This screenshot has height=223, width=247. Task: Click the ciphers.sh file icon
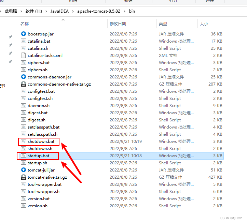click(24, 70)
